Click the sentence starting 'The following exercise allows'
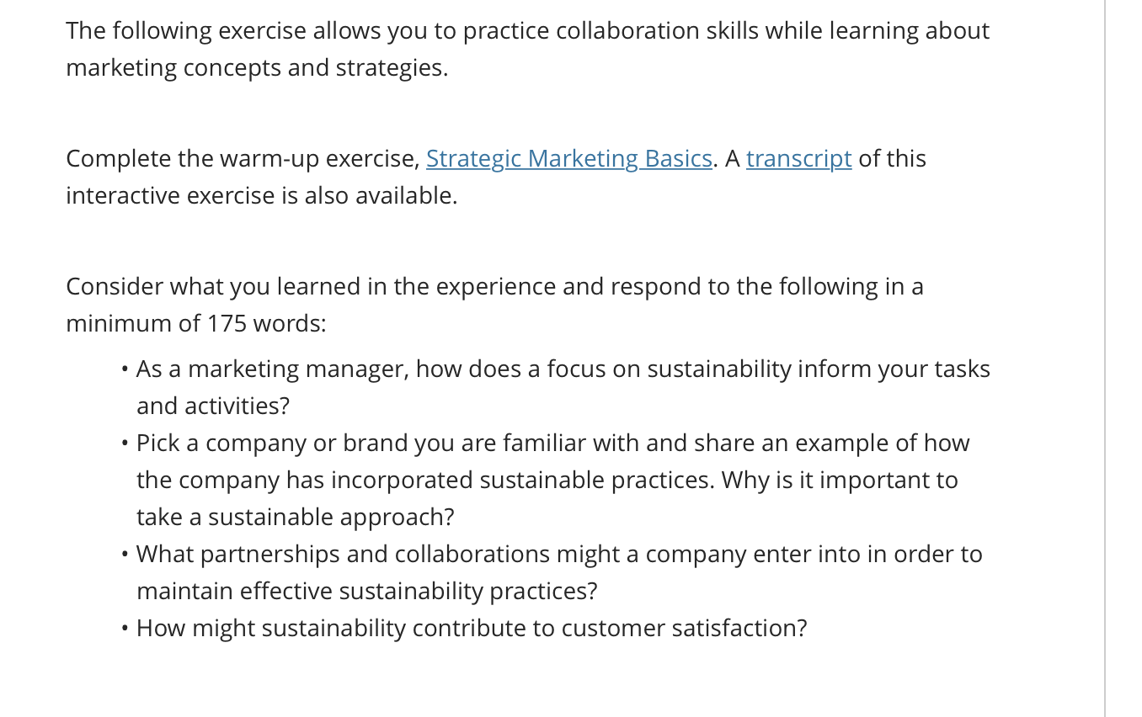 click(x=528, y=31)
